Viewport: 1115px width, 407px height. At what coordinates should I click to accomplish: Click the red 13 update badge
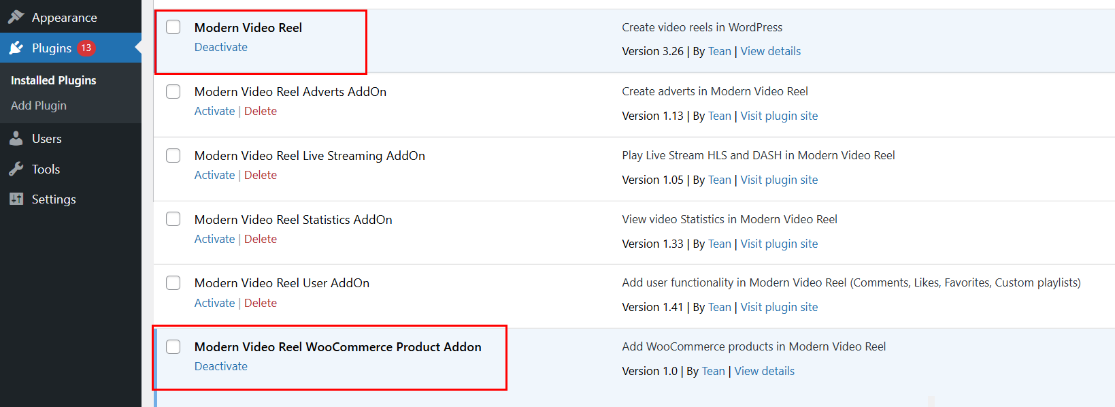(86, 48)
